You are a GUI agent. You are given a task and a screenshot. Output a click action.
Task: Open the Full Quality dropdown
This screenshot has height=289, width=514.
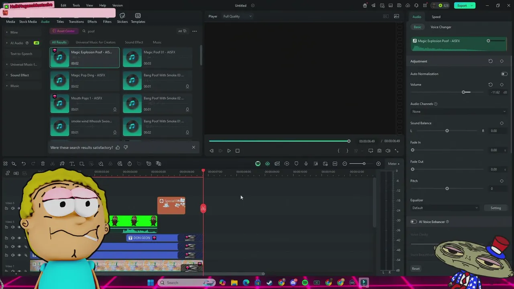237,16
